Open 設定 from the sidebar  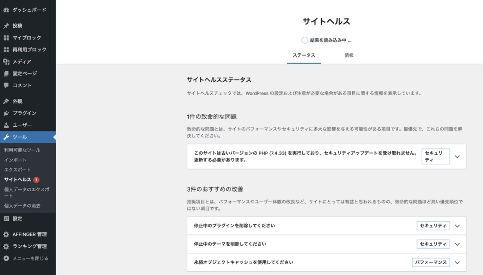coord(8,219)
